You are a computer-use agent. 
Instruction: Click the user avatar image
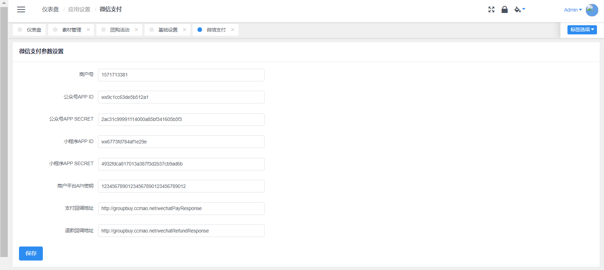pyautogui.click(x=592, y=10)
